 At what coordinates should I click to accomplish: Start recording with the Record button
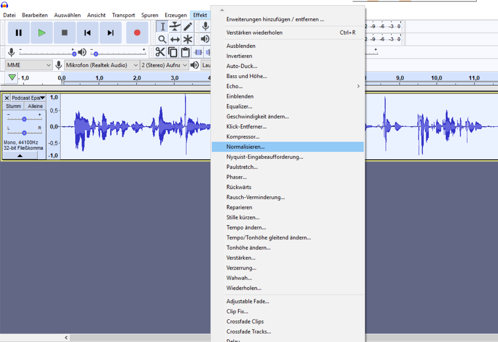point(137,33)
